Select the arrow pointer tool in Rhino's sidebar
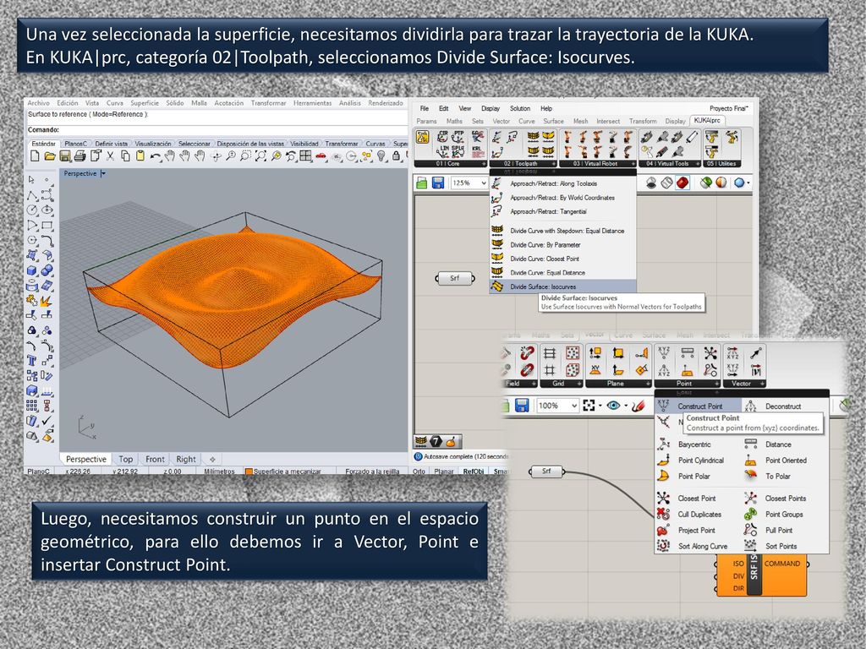The height and width of the screenshot is (649, 866). point(31,180)
